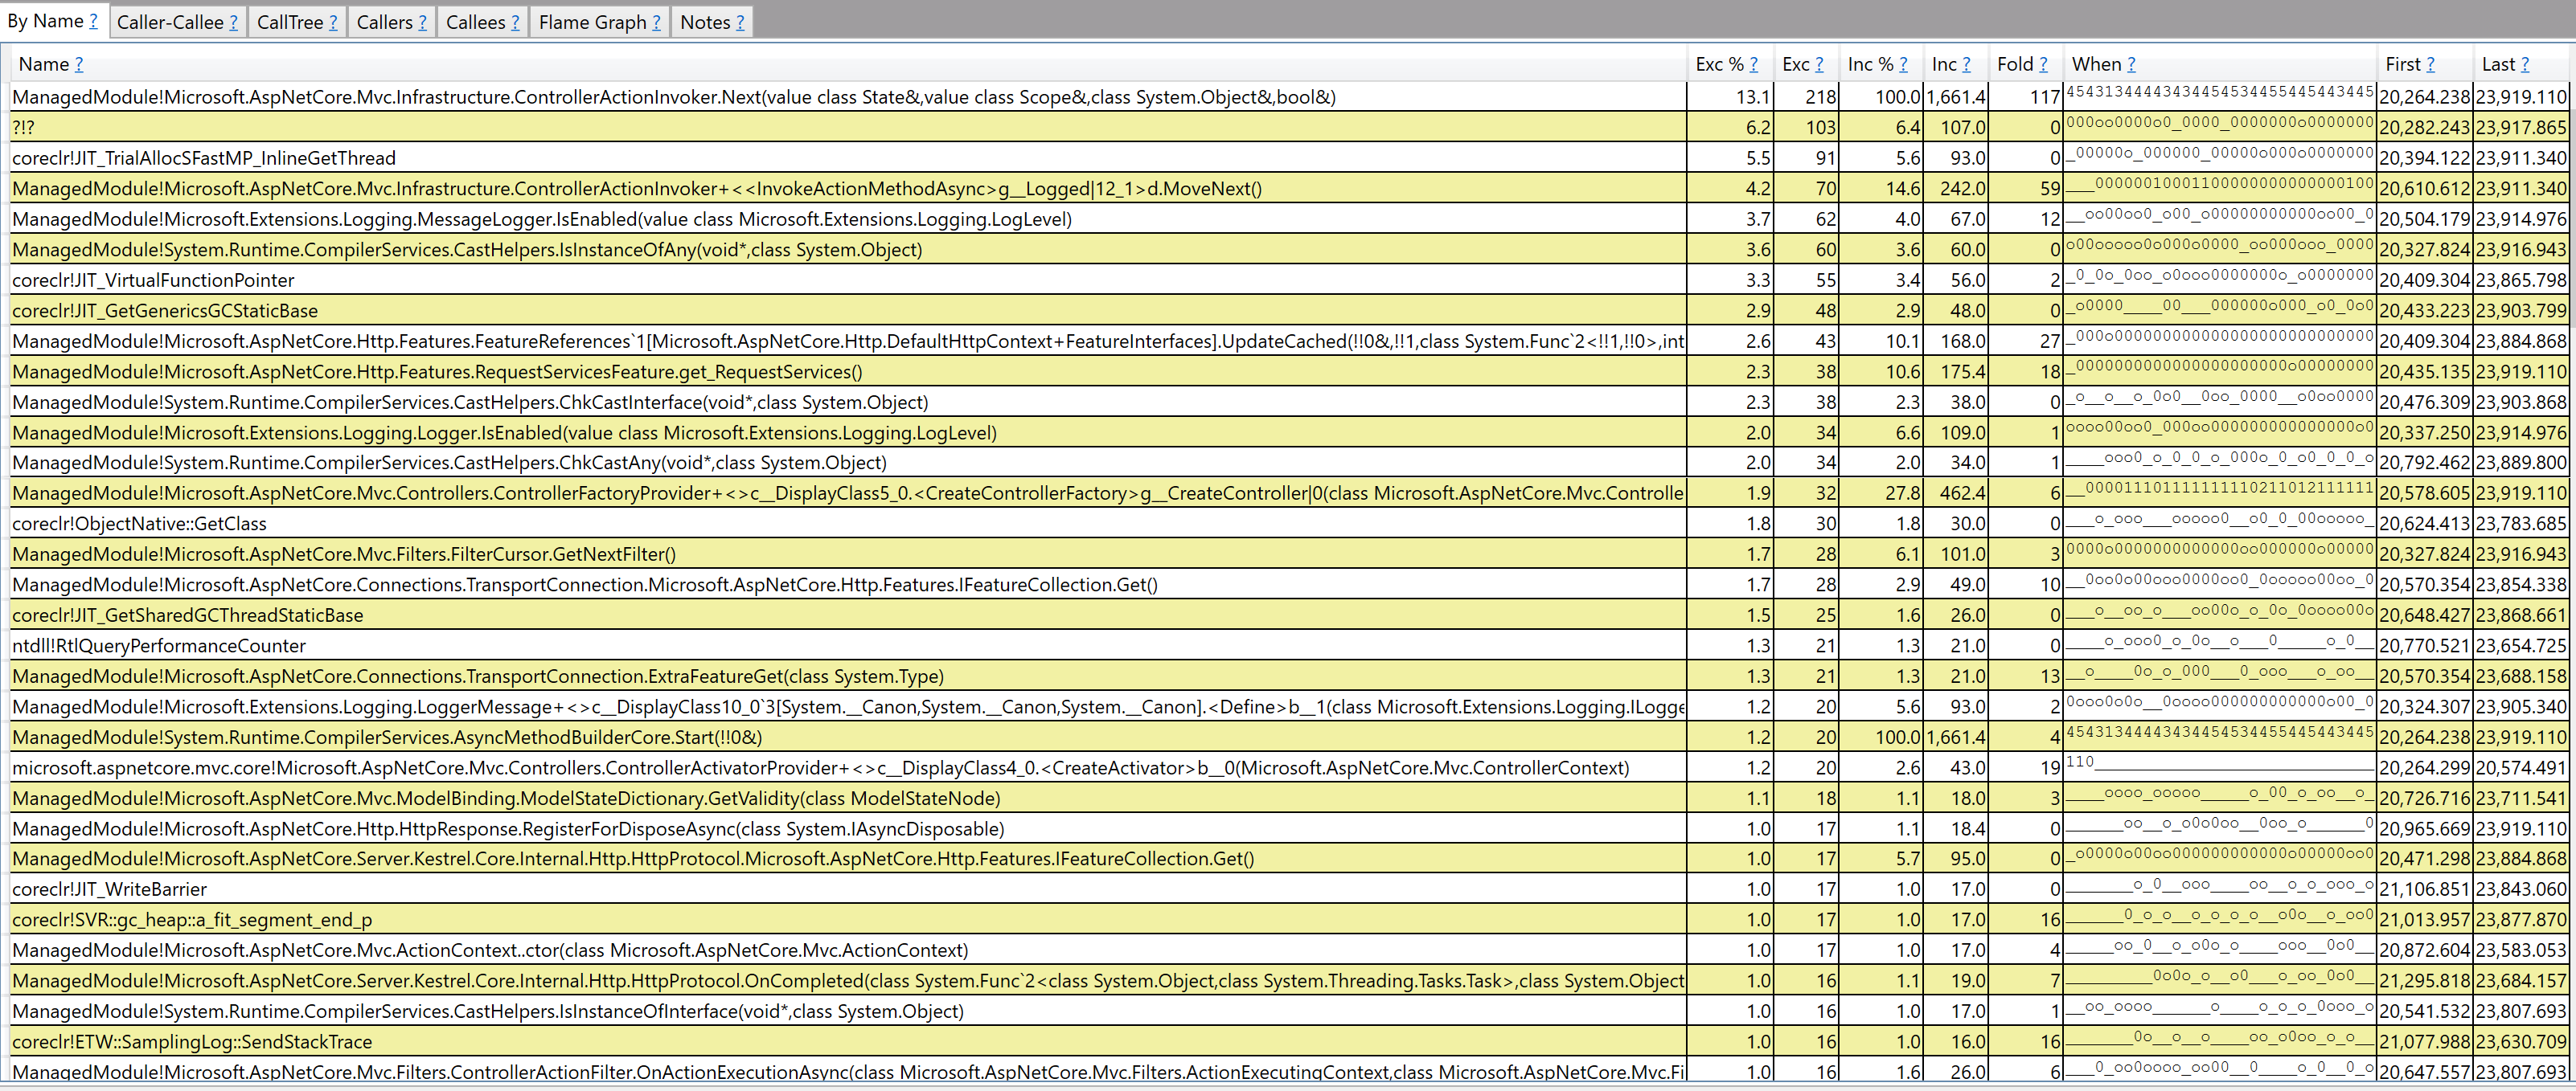The image size is (2576, 1091).
Task: Select the Callers tab
Action: tap(384, 22)
